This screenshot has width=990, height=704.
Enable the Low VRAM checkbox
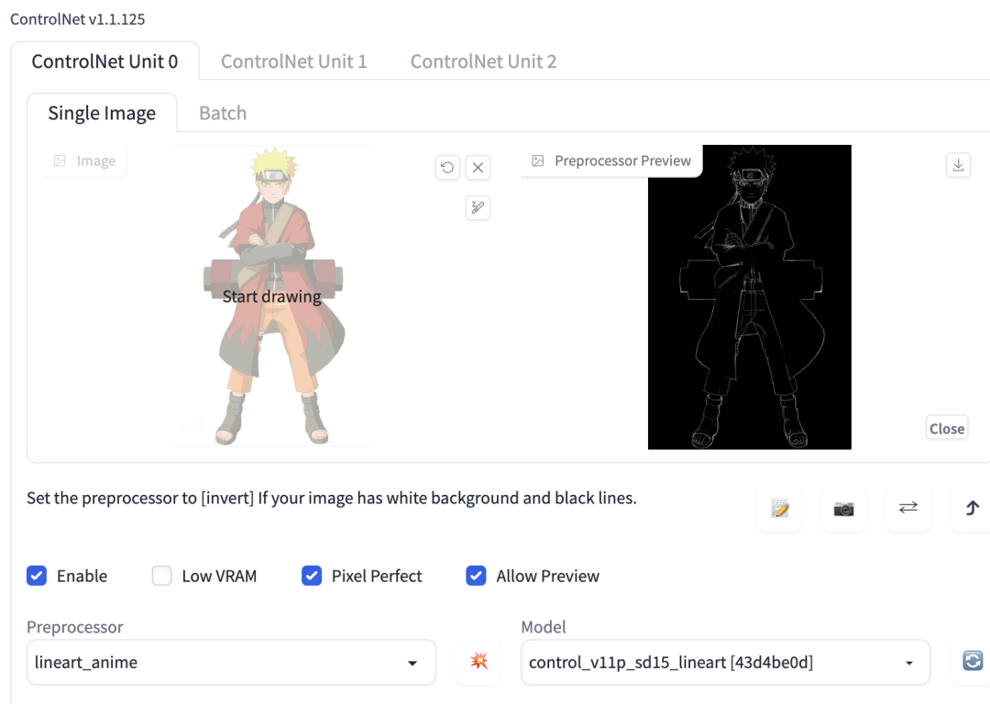(x=161, y=576)
